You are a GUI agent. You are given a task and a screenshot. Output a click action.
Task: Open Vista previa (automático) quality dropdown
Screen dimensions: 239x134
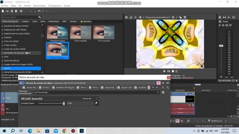coord(158,17)
